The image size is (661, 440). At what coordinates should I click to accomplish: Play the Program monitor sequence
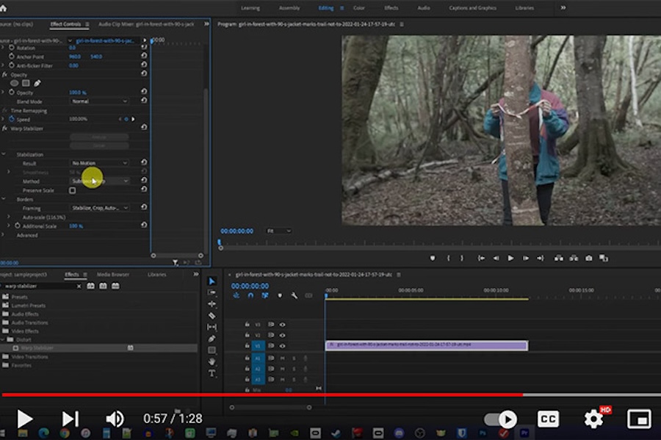510,258
